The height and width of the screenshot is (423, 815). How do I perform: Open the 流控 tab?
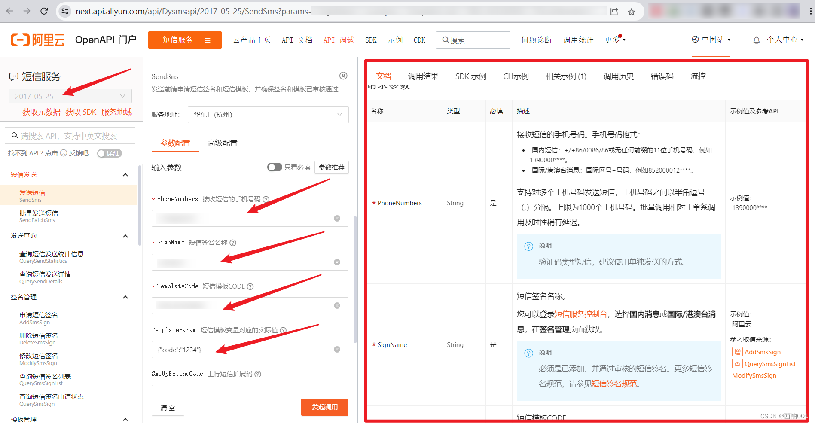[698, 76]
